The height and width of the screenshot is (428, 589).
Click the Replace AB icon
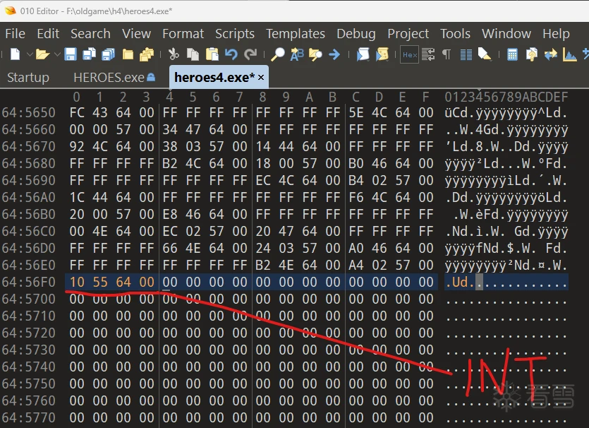297,54
